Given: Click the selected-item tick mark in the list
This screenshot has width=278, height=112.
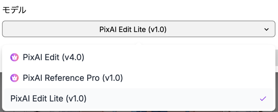Looking at the screenshot, I should 263,99.
